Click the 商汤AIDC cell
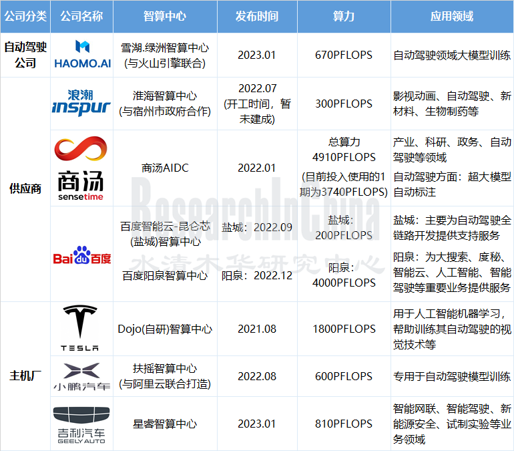Image resolution: width=514 pixels, height=451 pixels. (165, 168)
